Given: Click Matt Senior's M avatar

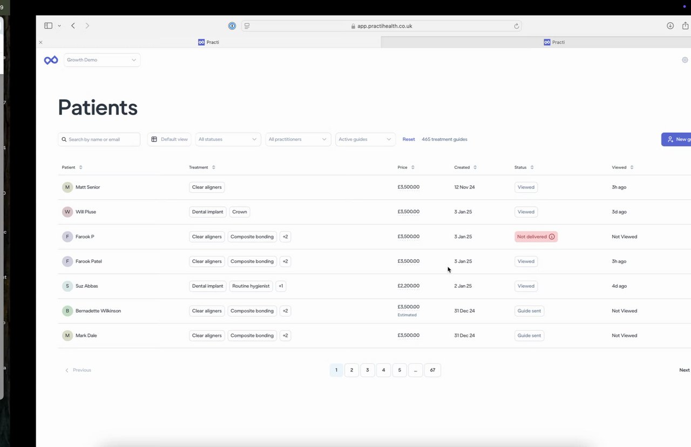Looking at the screenshot, I should [x=67, y=187].
